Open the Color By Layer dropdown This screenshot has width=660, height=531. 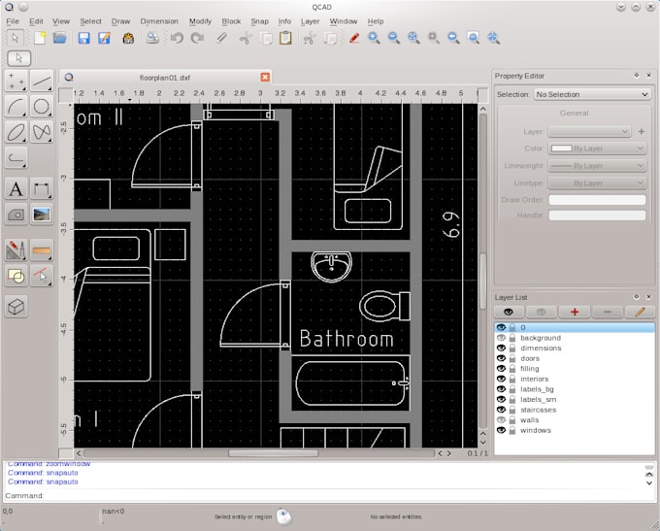[597, 149]
